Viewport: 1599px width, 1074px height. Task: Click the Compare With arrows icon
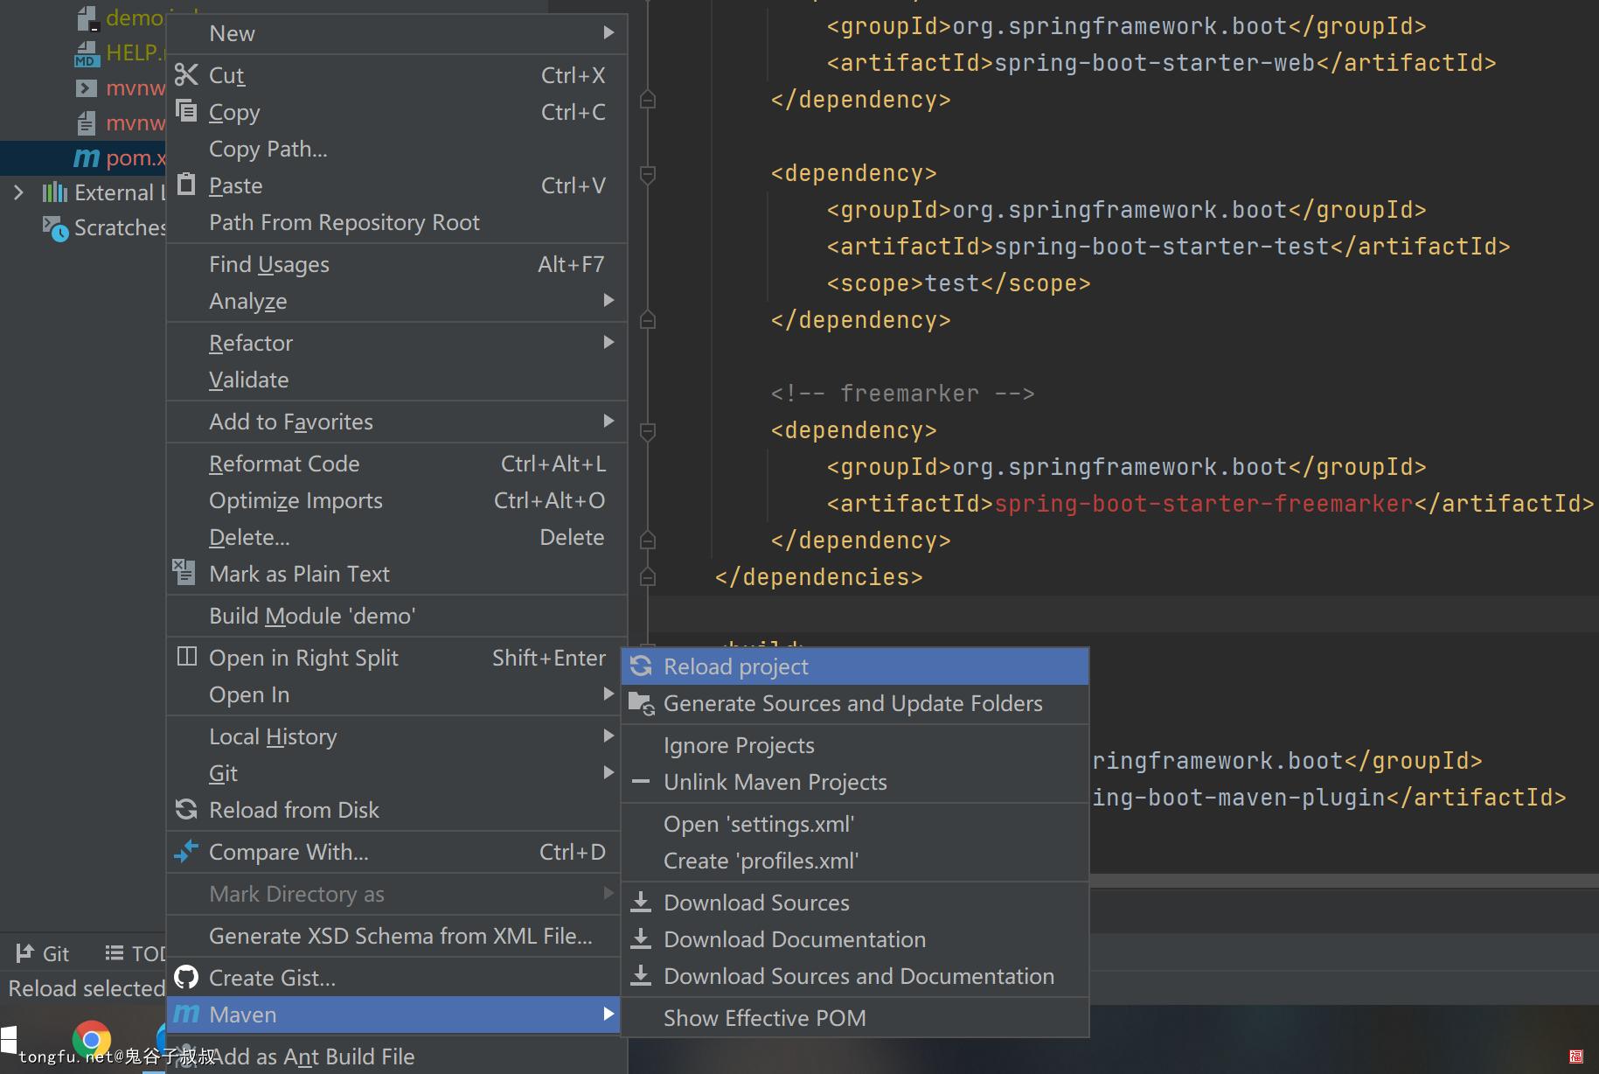click(x=186, y=851)
